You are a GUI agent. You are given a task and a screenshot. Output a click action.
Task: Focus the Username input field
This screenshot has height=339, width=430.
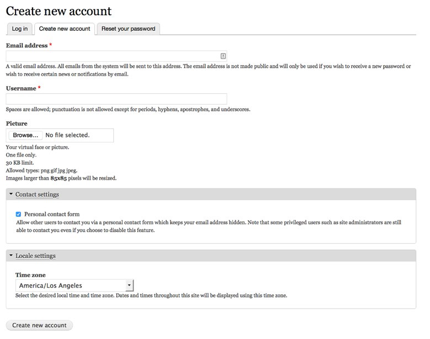(116, 99)
